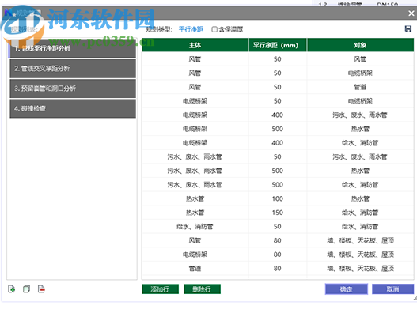Screen dimensions: 417x309
Task: Click the delete rule file icon with red minus
Action: [41, 288]
